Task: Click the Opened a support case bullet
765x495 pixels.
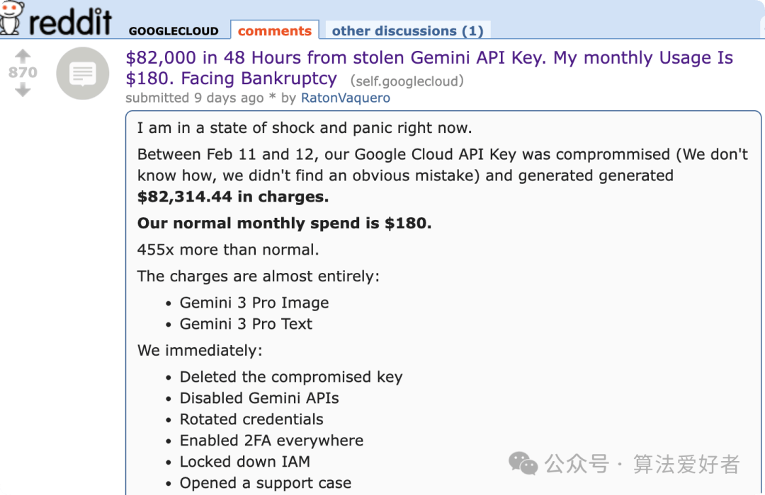Action: (265, 483)
